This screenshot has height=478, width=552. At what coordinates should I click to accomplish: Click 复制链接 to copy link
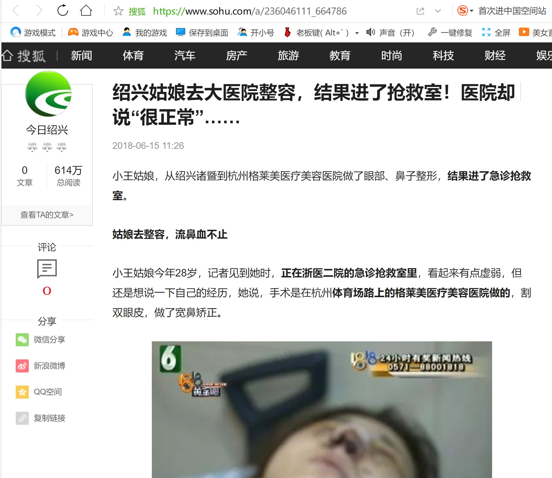(40, 418)
